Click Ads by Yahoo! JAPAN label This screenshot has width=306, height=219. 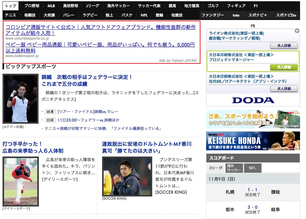tap(178, 61)
